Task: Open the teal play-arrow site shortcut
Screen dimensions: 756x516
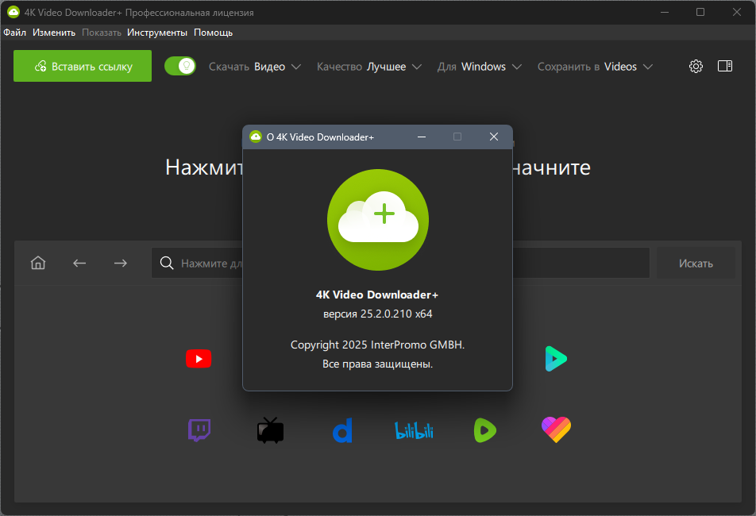Action: [x=556, y=359]
